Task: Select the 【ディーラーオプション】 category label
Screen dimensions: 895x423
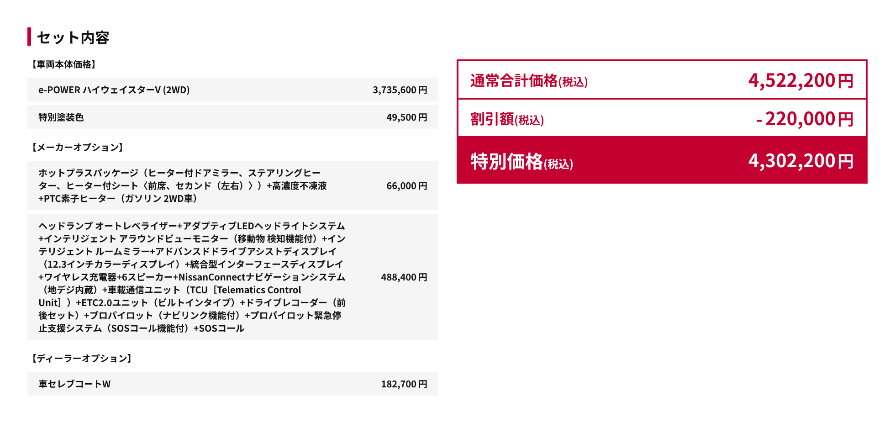Action: 82,359
